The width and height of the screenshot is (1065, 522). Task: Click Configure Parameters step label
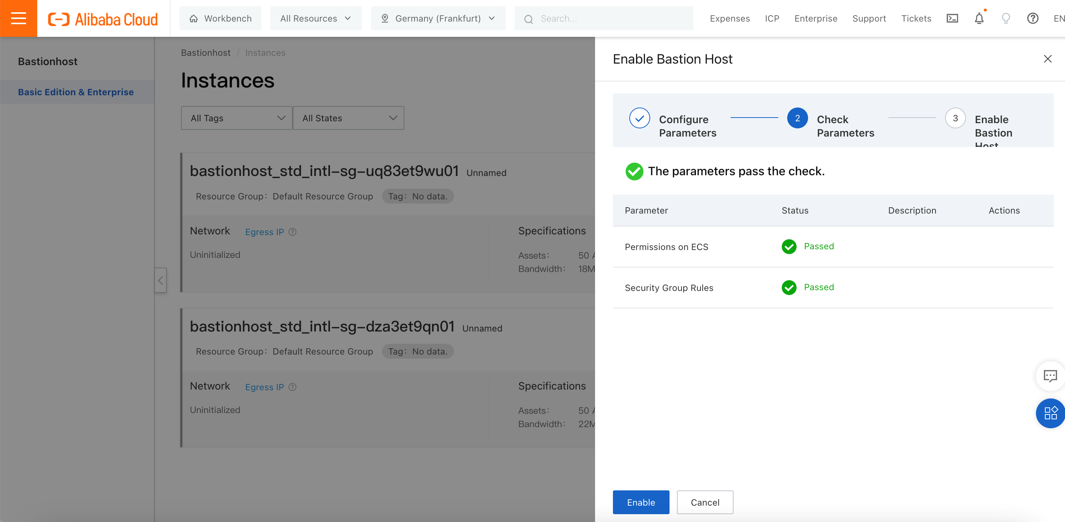point(687,126)
